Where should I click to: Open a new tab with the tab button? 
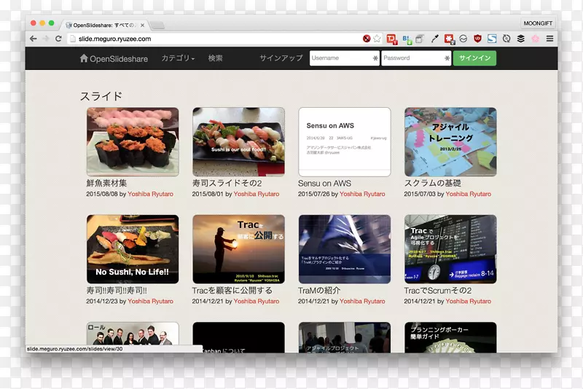[x=157, y=25]
